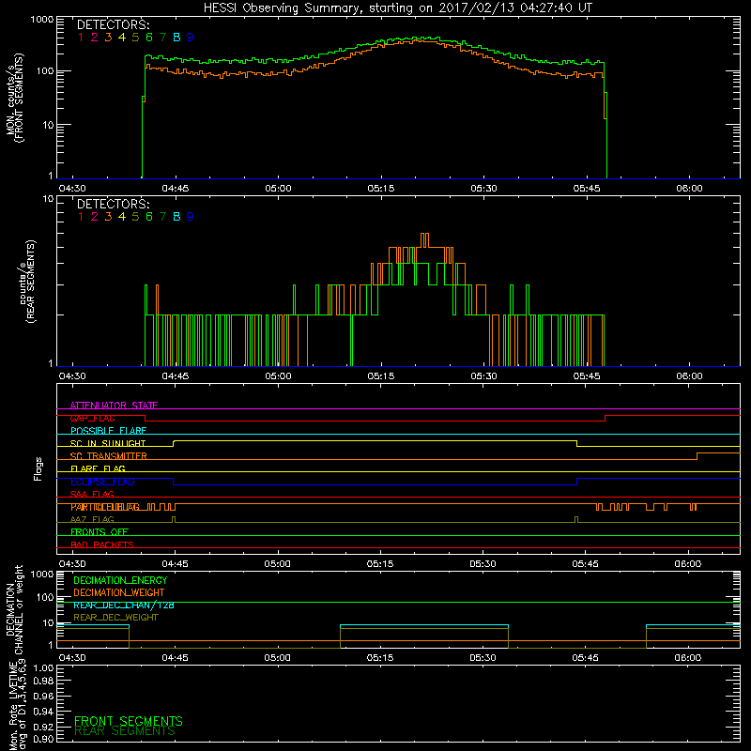Click the 0.94 tick on livetime axis
This screenshot has width=751, height=751.
coord(43,712)
